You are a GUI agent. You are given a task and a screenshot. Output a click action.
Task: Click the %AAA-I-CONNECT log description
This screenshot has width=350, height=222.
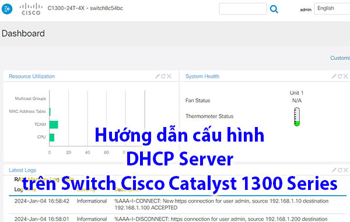222,205
